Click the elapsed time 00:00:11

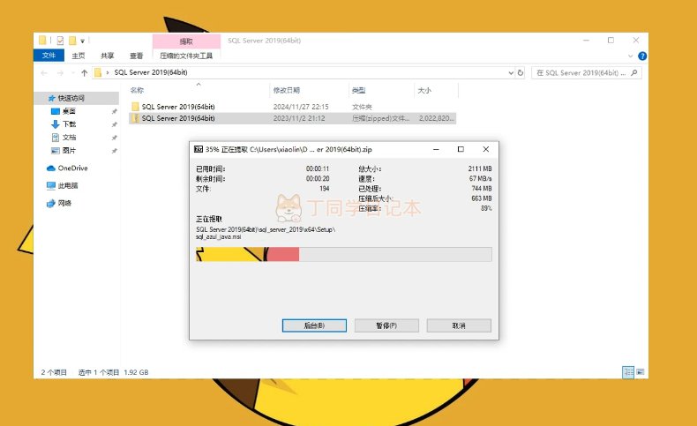[318, 168]
